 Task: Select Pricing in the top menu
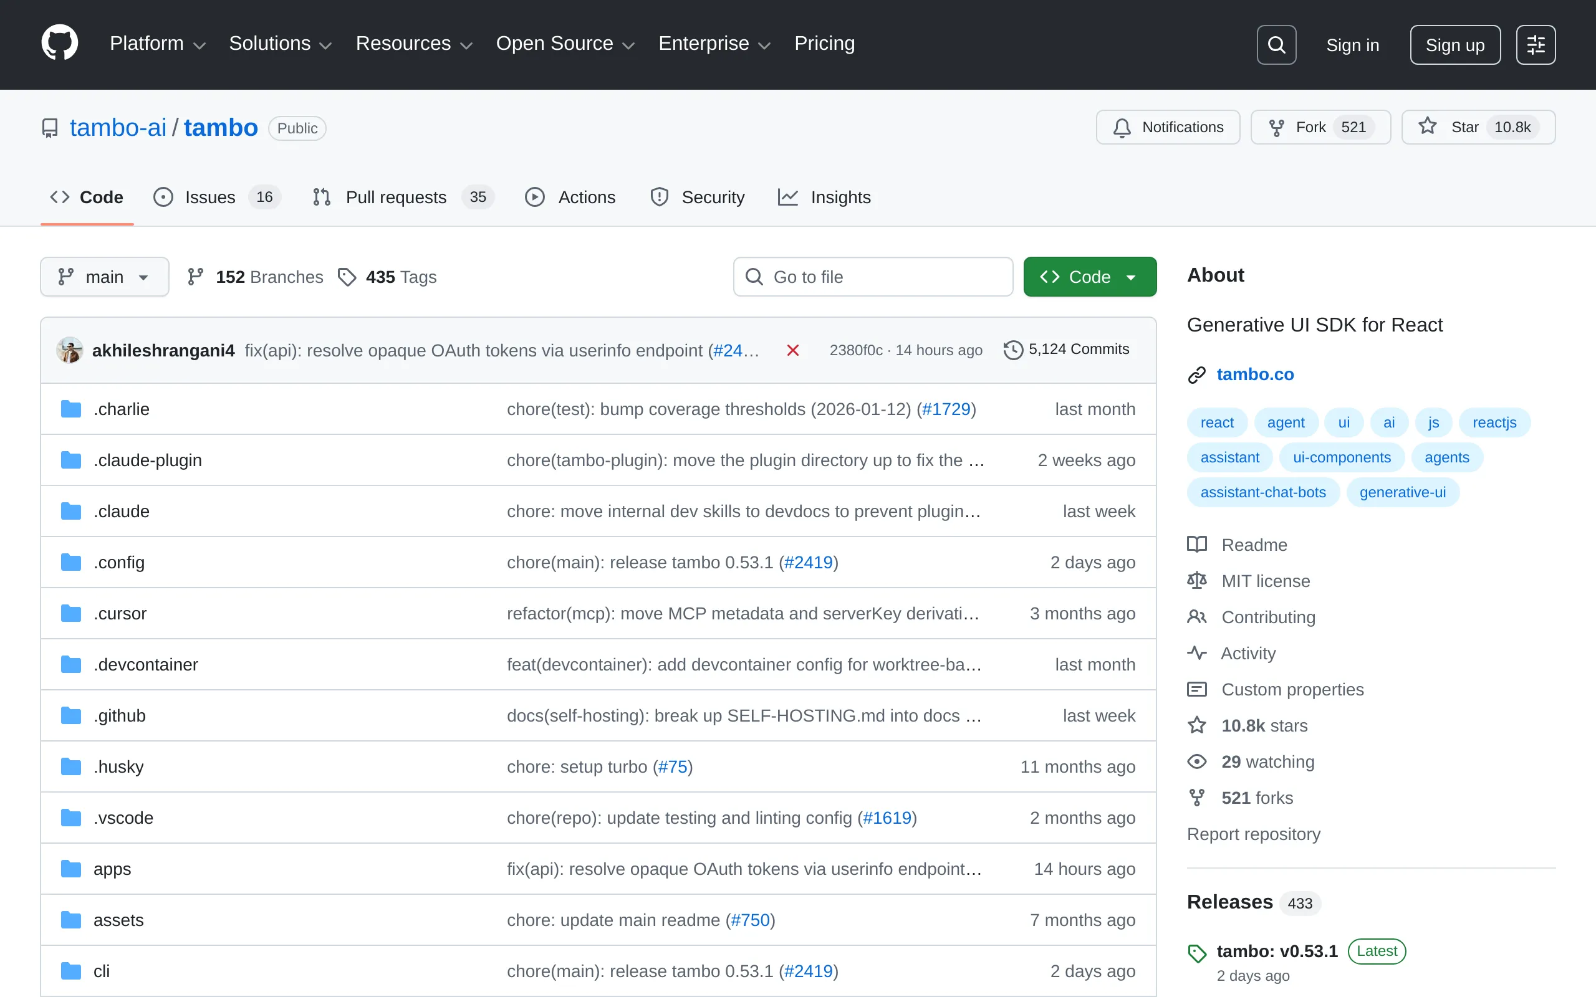point(824,43)
